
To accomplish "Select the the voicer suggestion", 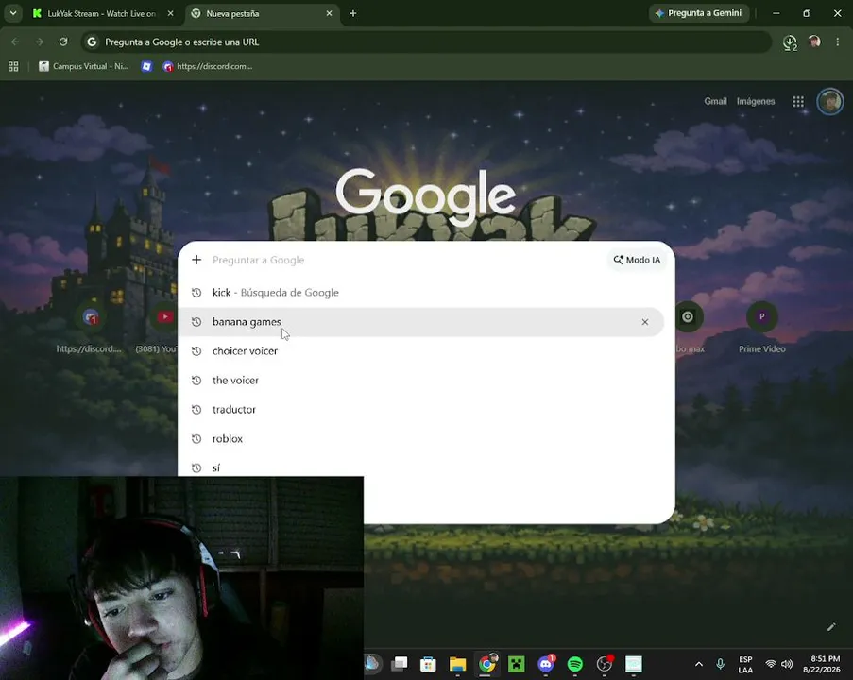I will click(x=420, y=381).
